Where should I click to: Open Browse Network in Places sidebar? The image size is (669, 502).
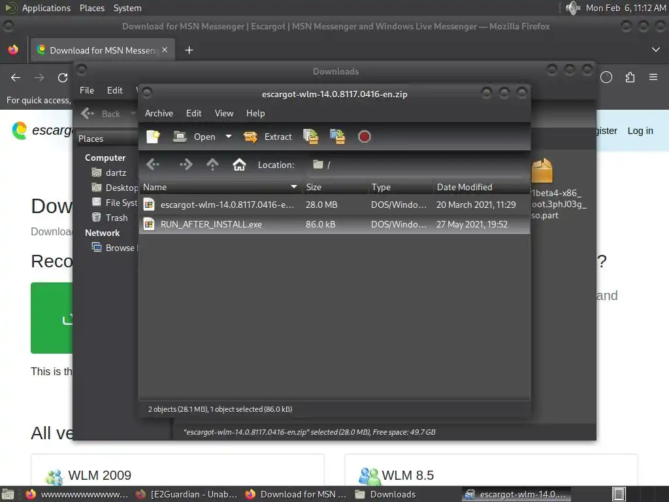(x=114, y=248)
